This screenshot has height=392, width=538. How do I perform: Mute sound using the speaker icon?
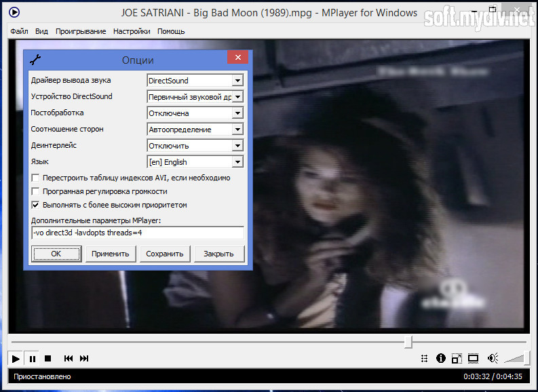click(x=493, y=358)
